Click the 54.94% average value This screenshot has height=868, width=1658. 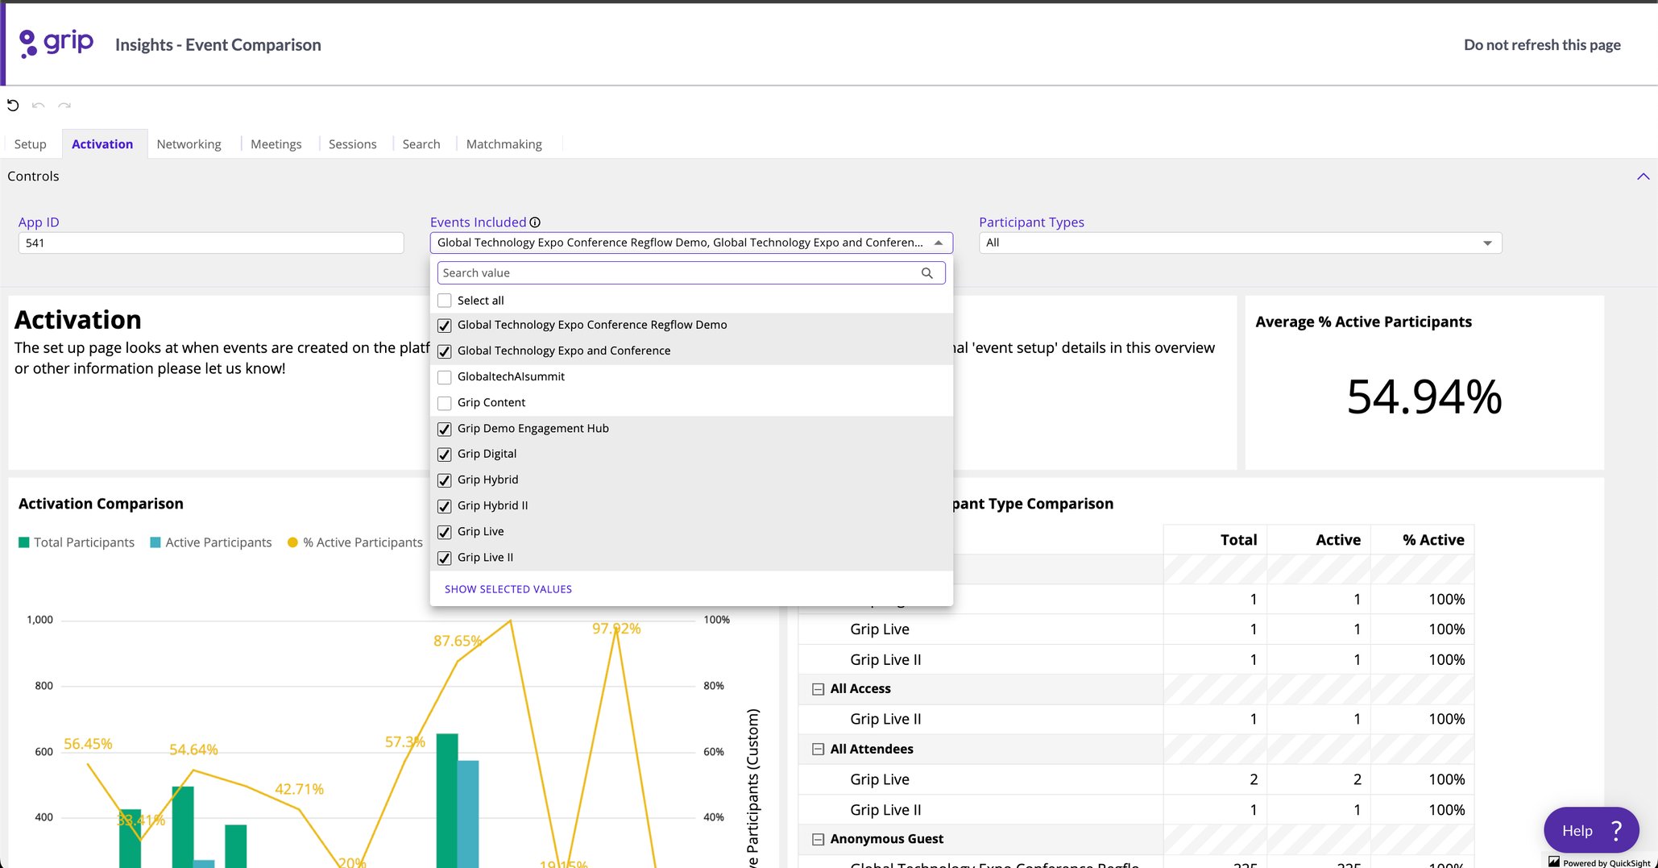pyautogui.click(x=1424, y=397)
